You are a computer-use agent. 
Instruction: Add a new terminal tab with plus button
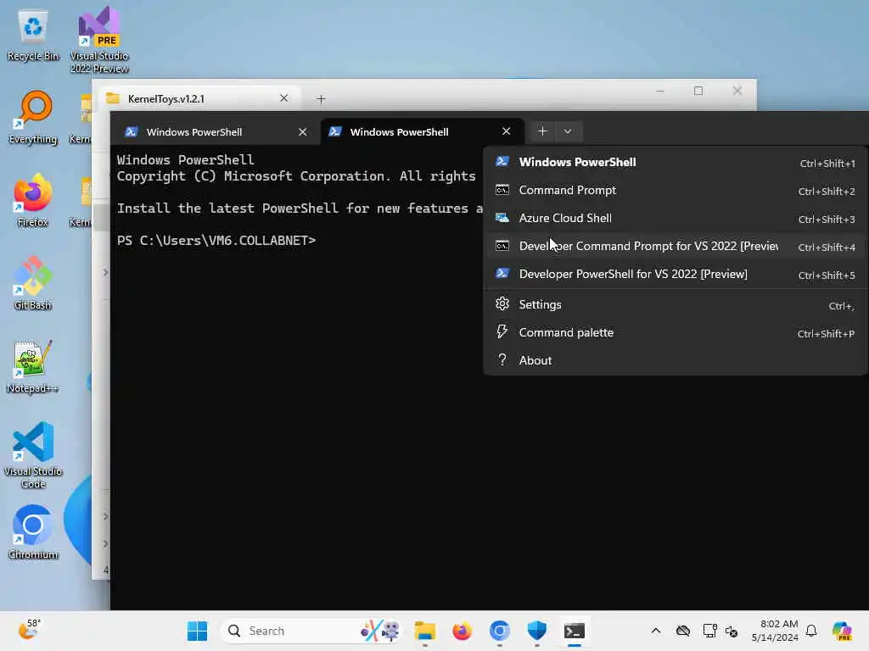pos(542,131)
